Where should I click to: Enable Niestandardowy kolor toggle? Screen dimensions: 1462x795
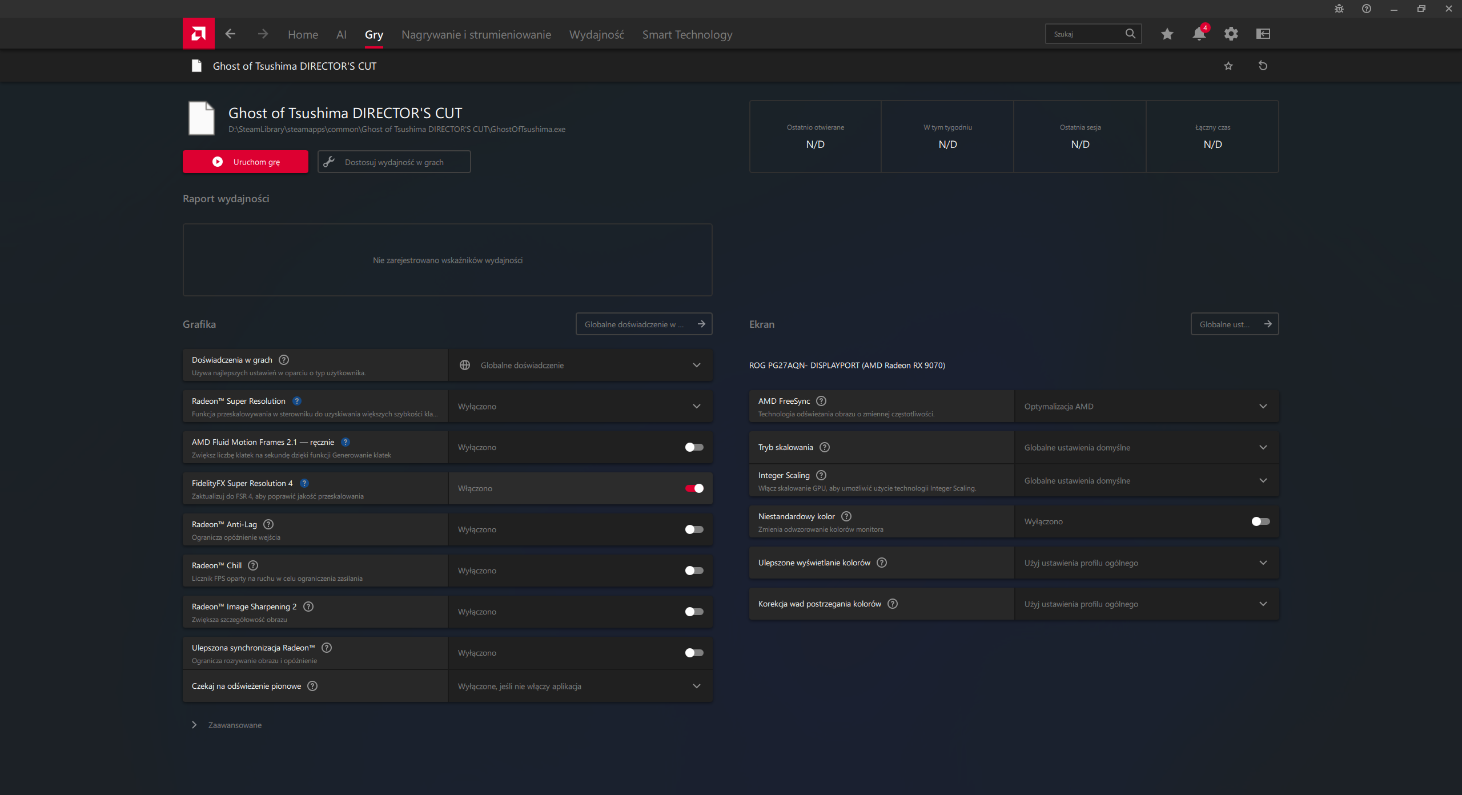pyautogui.click(x=1261, y=521)
